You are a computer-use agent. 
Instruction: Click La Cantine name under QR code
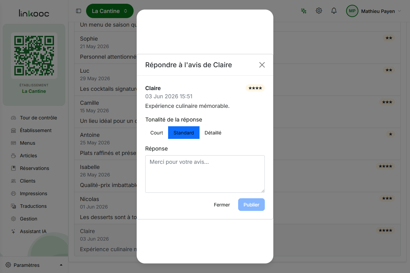click(x=34, y=91)
